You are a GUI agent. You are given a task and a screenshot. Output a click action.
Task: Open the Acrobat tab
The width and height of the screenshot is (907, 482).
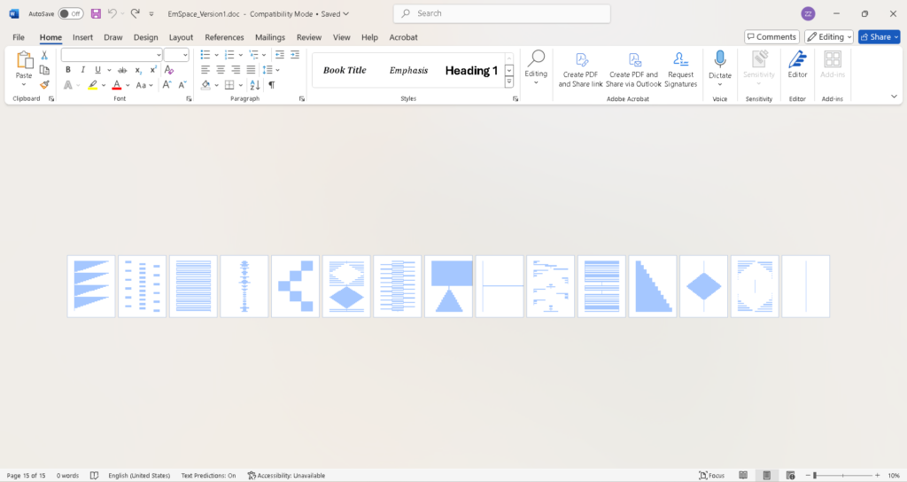(403, 37)
